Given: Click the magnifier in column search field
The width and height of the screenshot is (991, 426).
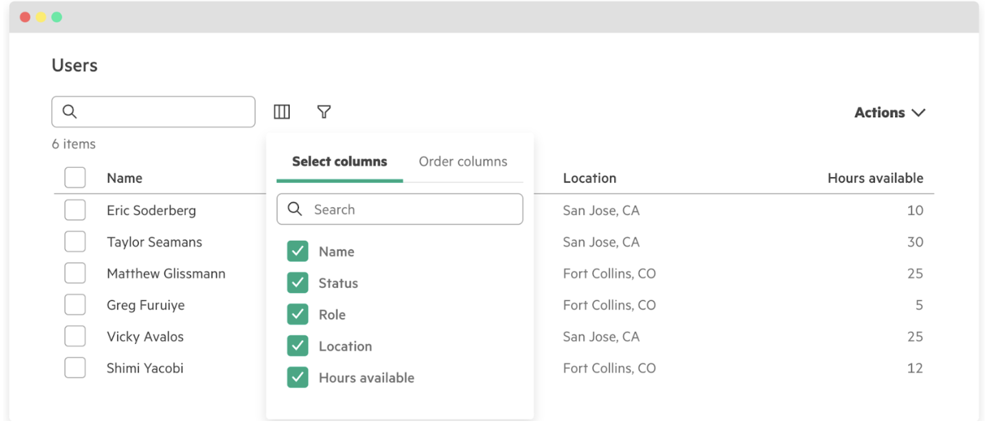Looking at the screenshot, I should [295, 209].
